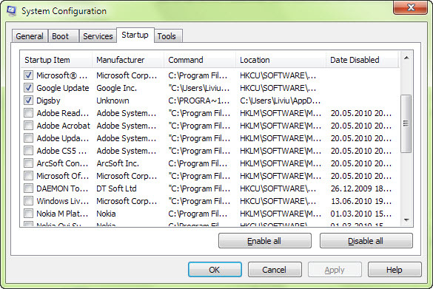The image size is (433, 289).
Task: Click the Windows Liv... item name
Action: [63, 201]
